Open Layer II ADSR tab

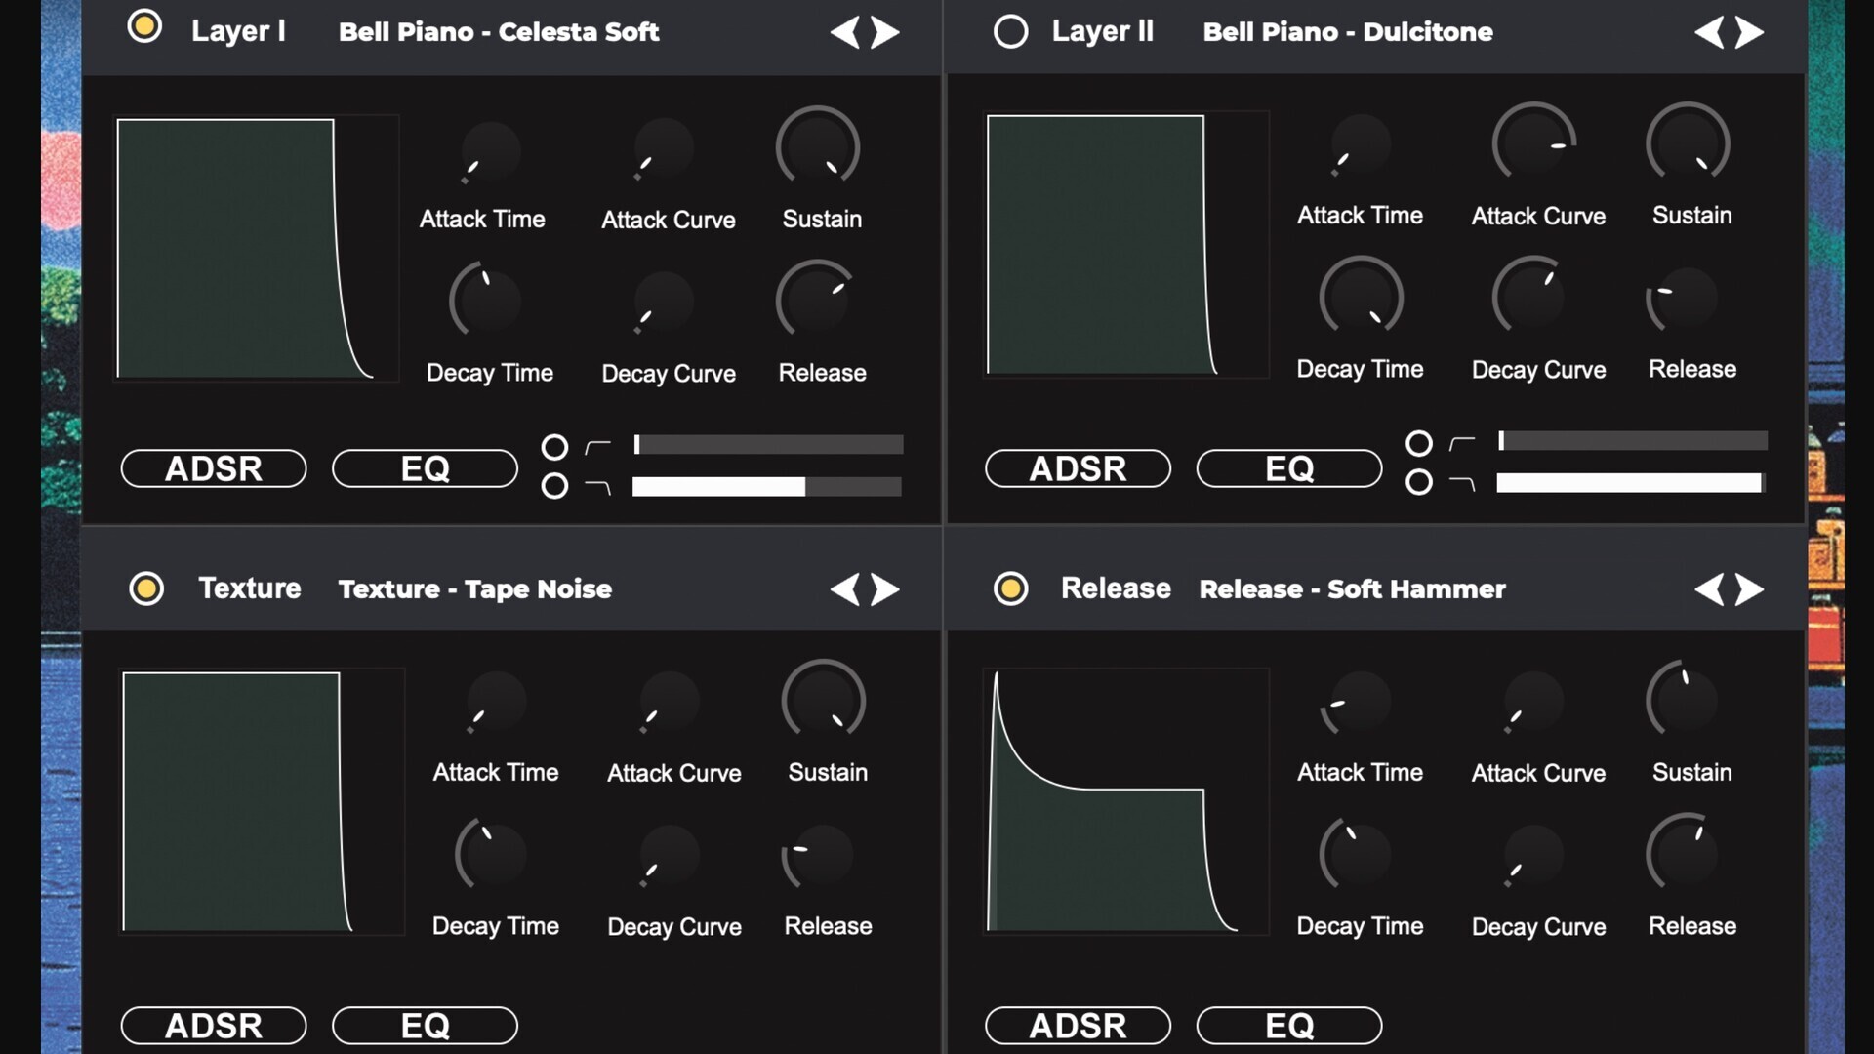(x=1078, y=468)
